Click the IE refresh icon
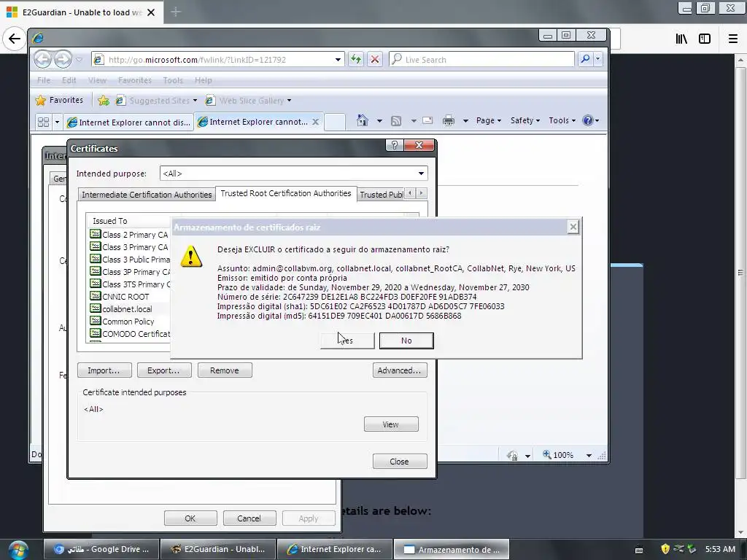The width and height of the screenshot is (747, 560). (x=356, y=60)
